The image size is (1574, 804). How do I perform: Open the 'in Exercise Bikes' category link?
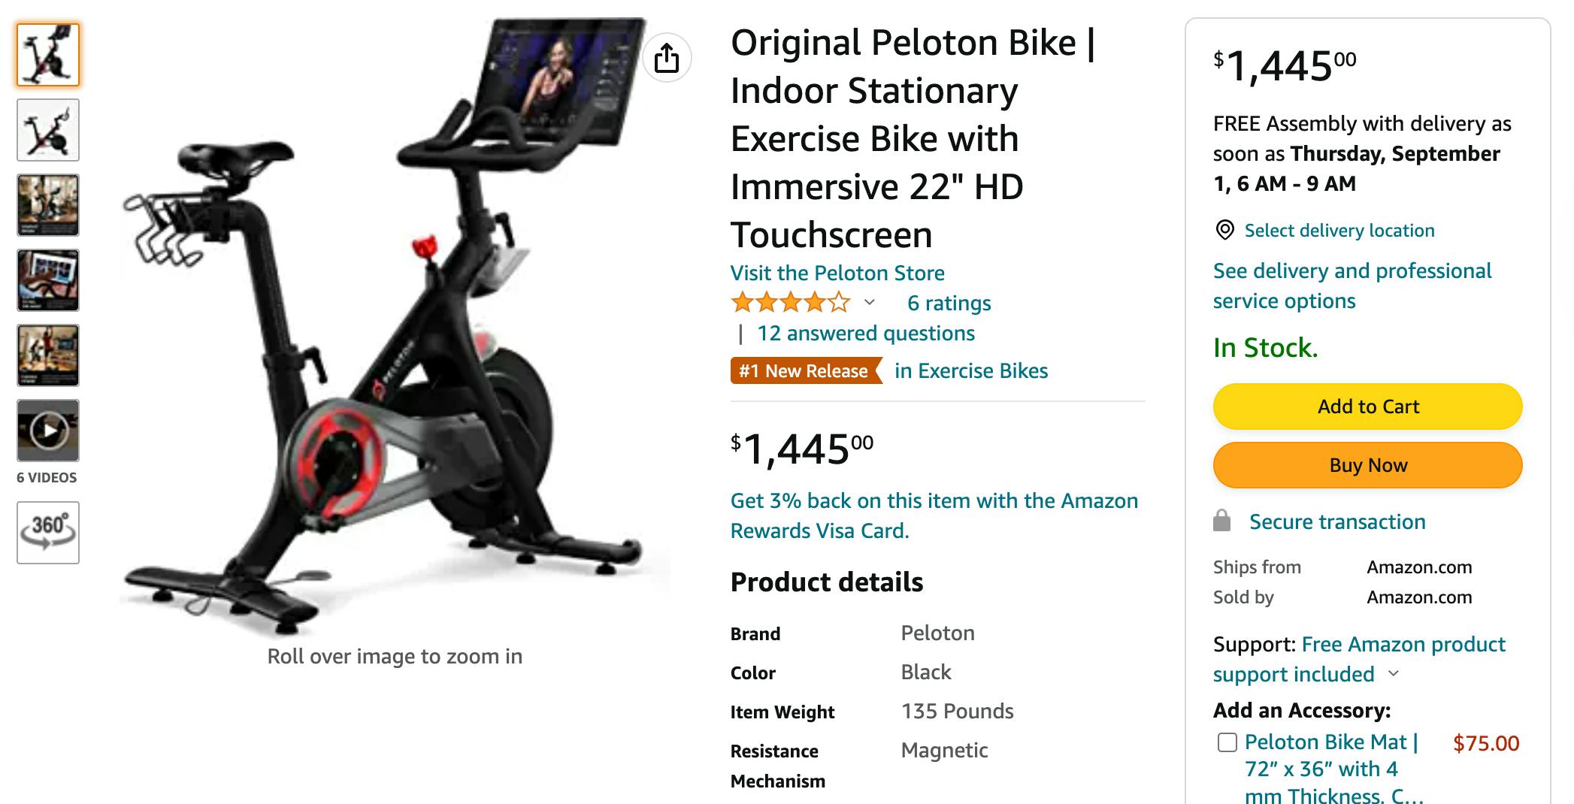tap(970, 370)
